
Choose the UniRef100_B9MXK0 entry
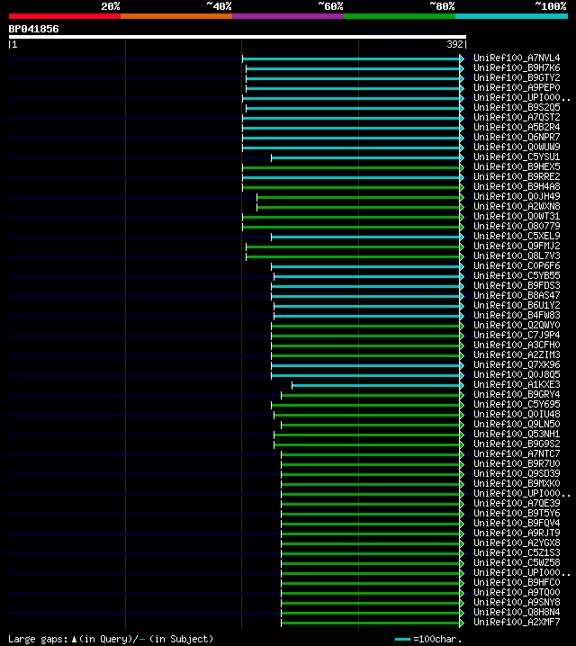pyautogui.click(x=517, y=483)
